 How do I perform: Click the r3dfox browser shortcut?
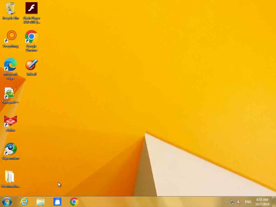click(x=11, y=123)
